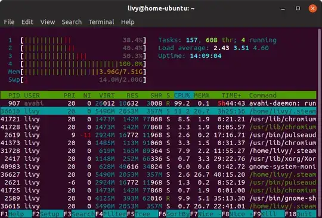Minimize the terminal window
The width and height of the screenshot is (322, 218).
[283, 8]
